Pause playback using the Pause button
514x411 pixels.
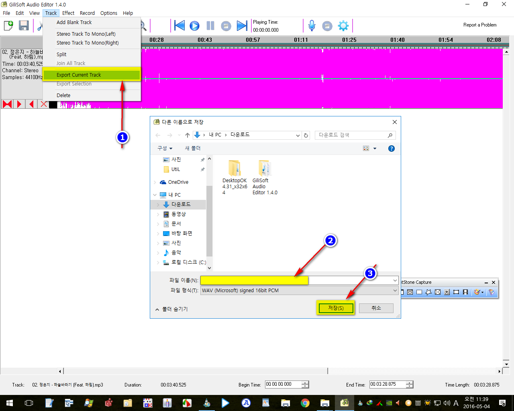pos(210,26)
